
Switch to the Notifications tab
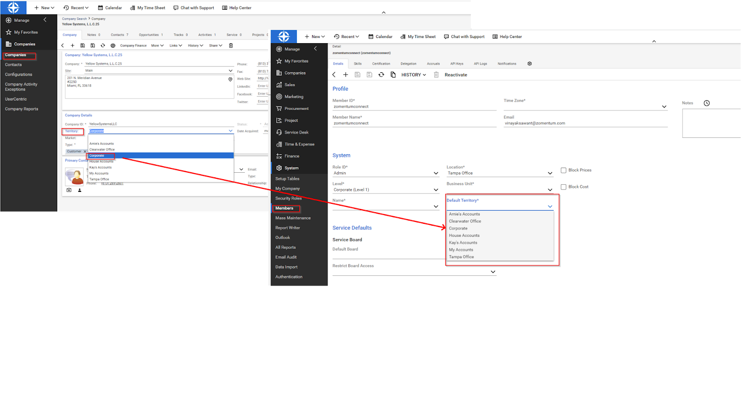[x=507, y=64]
